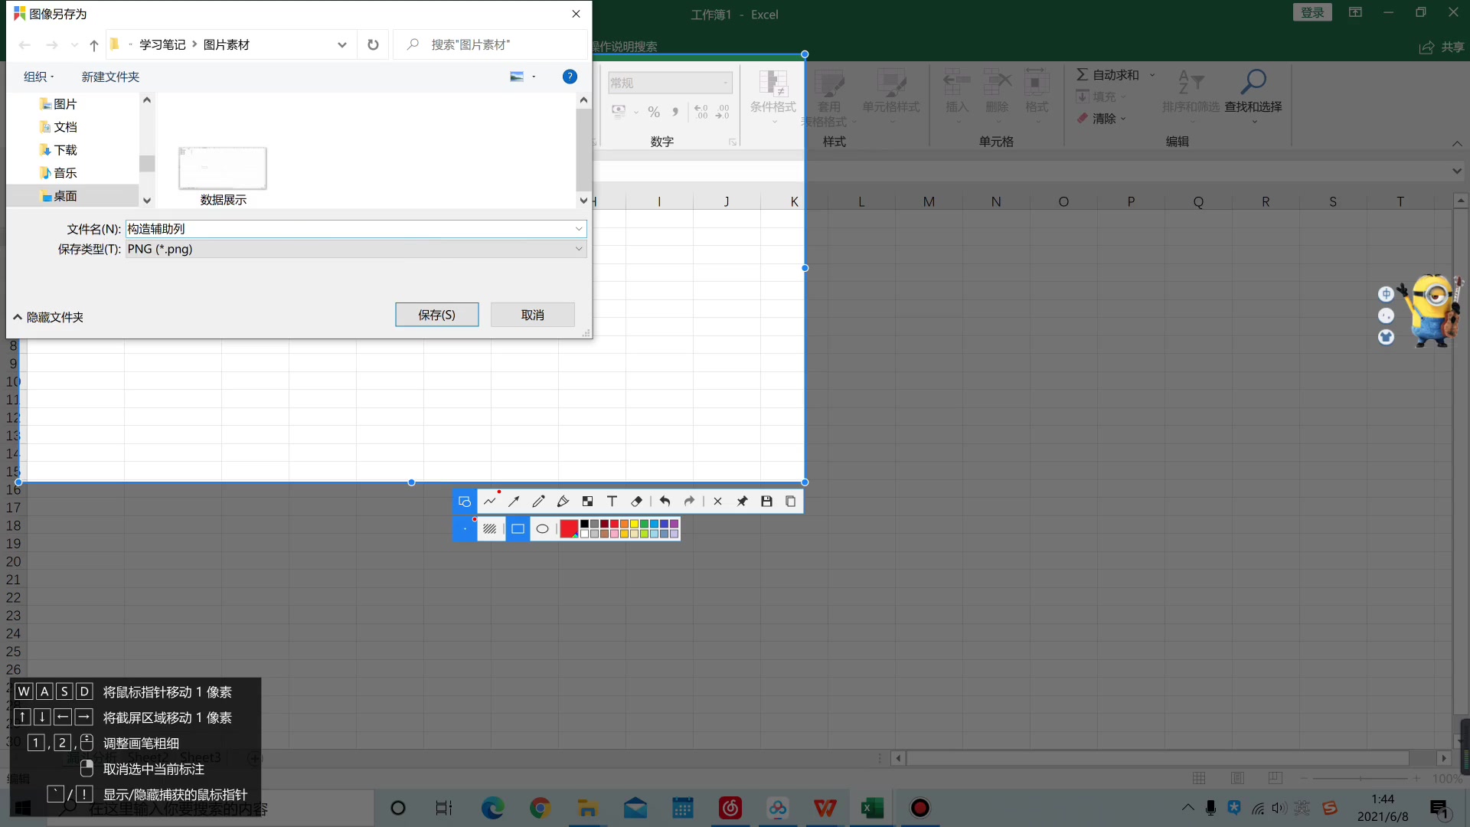Select the pencil tool
The width and height of the screenshot is (1470, 827).
[538, 502]
